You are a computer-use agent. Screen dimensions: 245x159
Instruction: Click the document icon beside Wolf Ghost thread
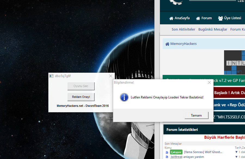(x=167, y=152)
